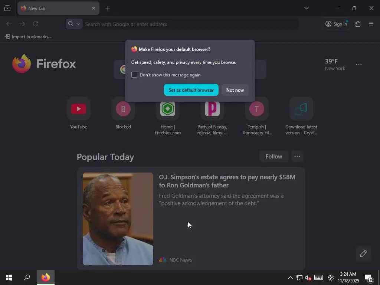Focus the Search with Google address bar
Image resolution: width=380 pixels, height=285 pixels.
(x=190, y=24)
